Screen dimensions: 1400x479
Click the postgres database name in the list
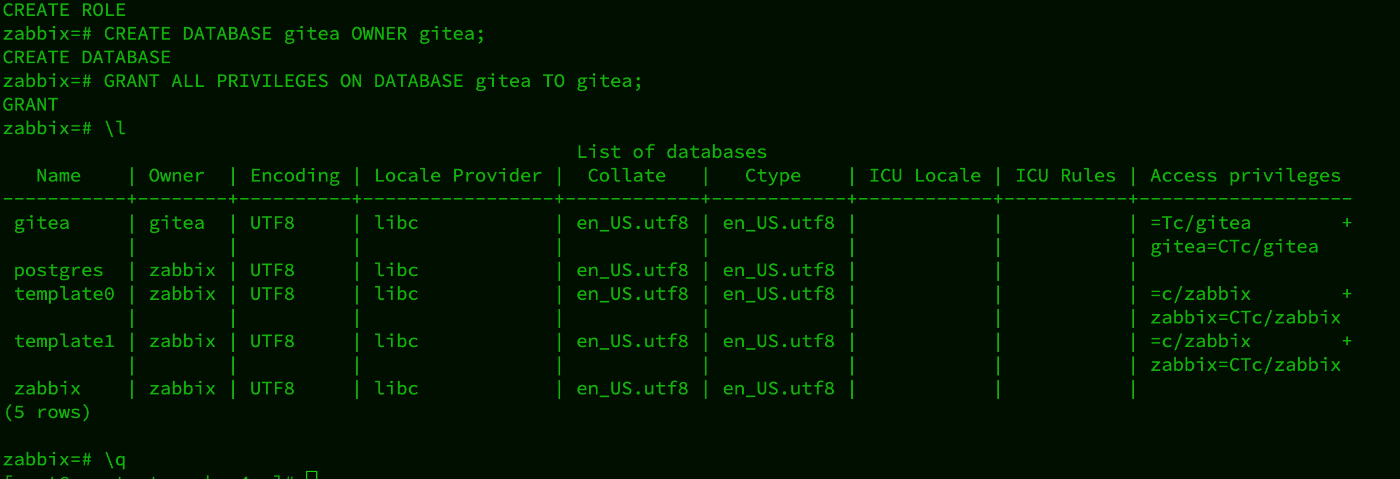58,270
